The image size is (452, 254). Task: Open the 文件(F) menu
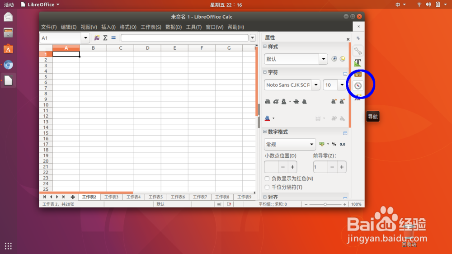[x=49, y=27]
